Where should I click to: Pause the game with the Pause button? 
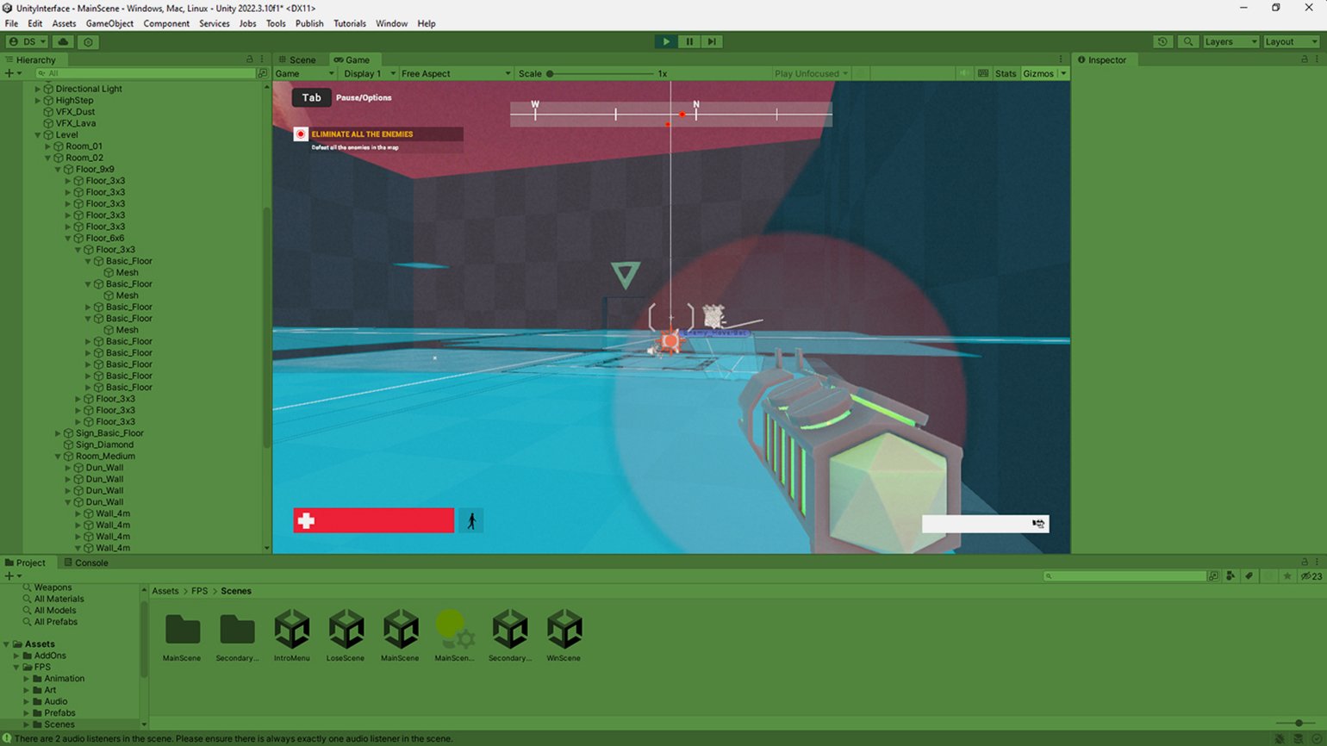pos(688,41)
